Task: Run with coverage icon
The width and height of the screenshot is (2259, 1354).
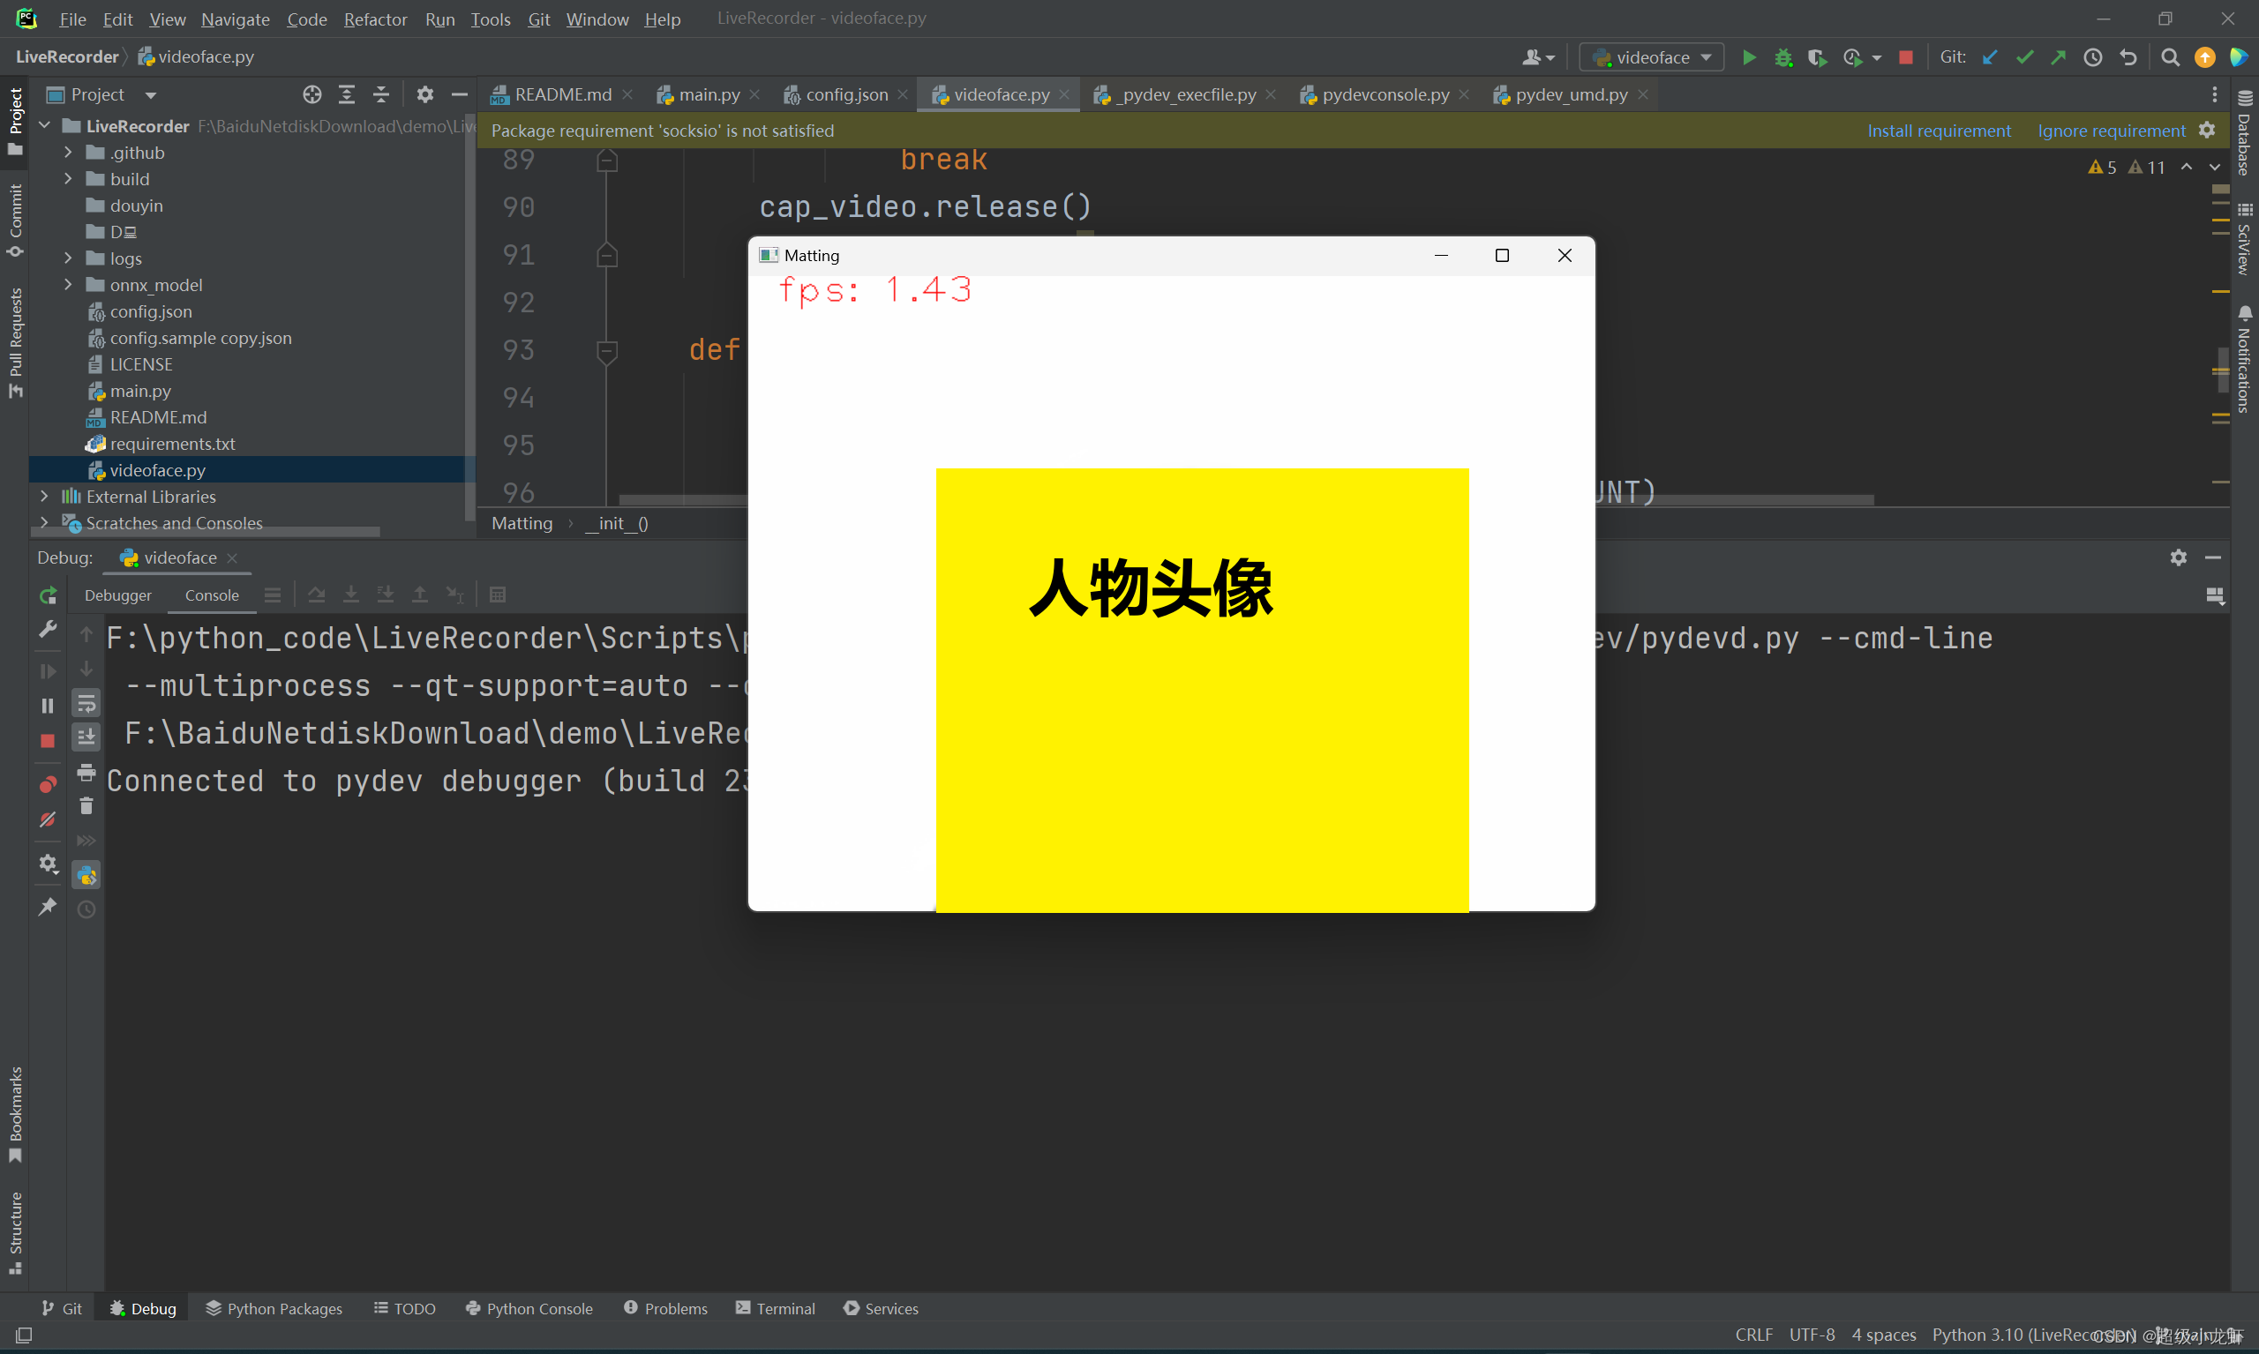Action: click(1817, 57)
